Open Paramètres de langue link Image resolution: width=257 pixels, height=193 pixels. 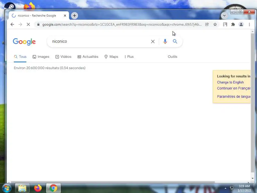(234, 96)
